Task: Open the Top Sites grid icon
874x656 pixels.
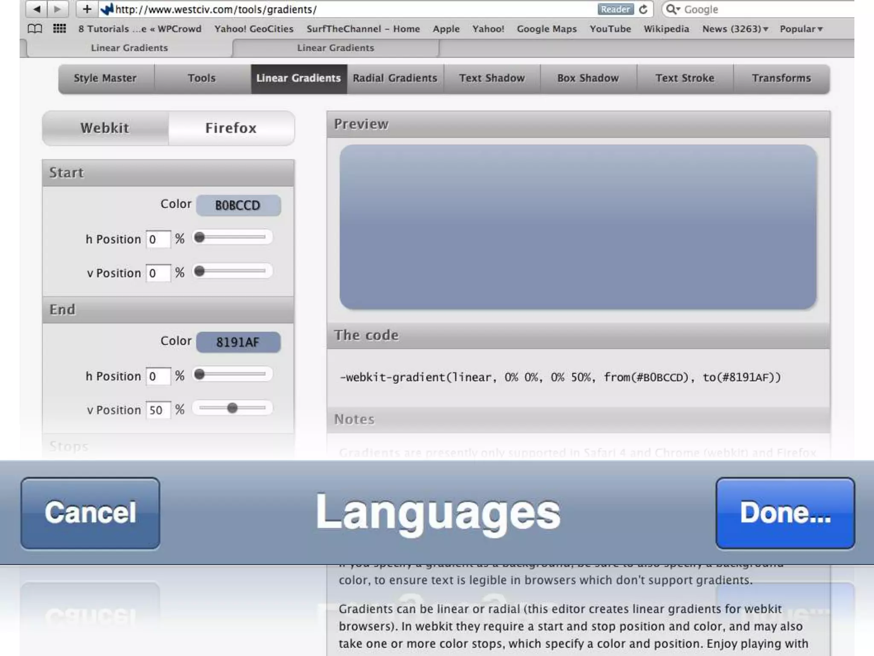Action: coord(59,29)
